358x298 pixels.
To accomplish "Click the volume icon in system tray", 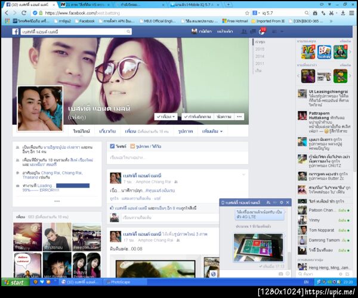I will point(338,282).
